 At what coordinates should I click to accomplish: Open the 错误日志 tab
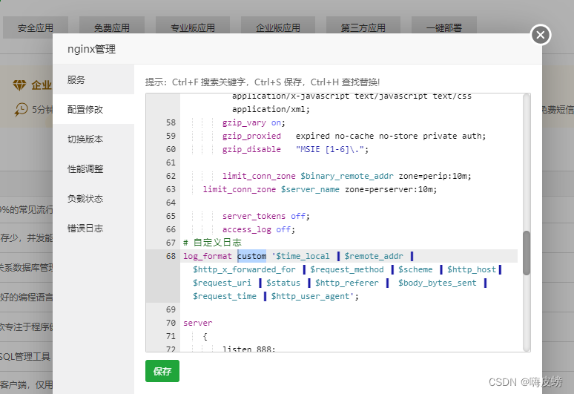[93, 228]
